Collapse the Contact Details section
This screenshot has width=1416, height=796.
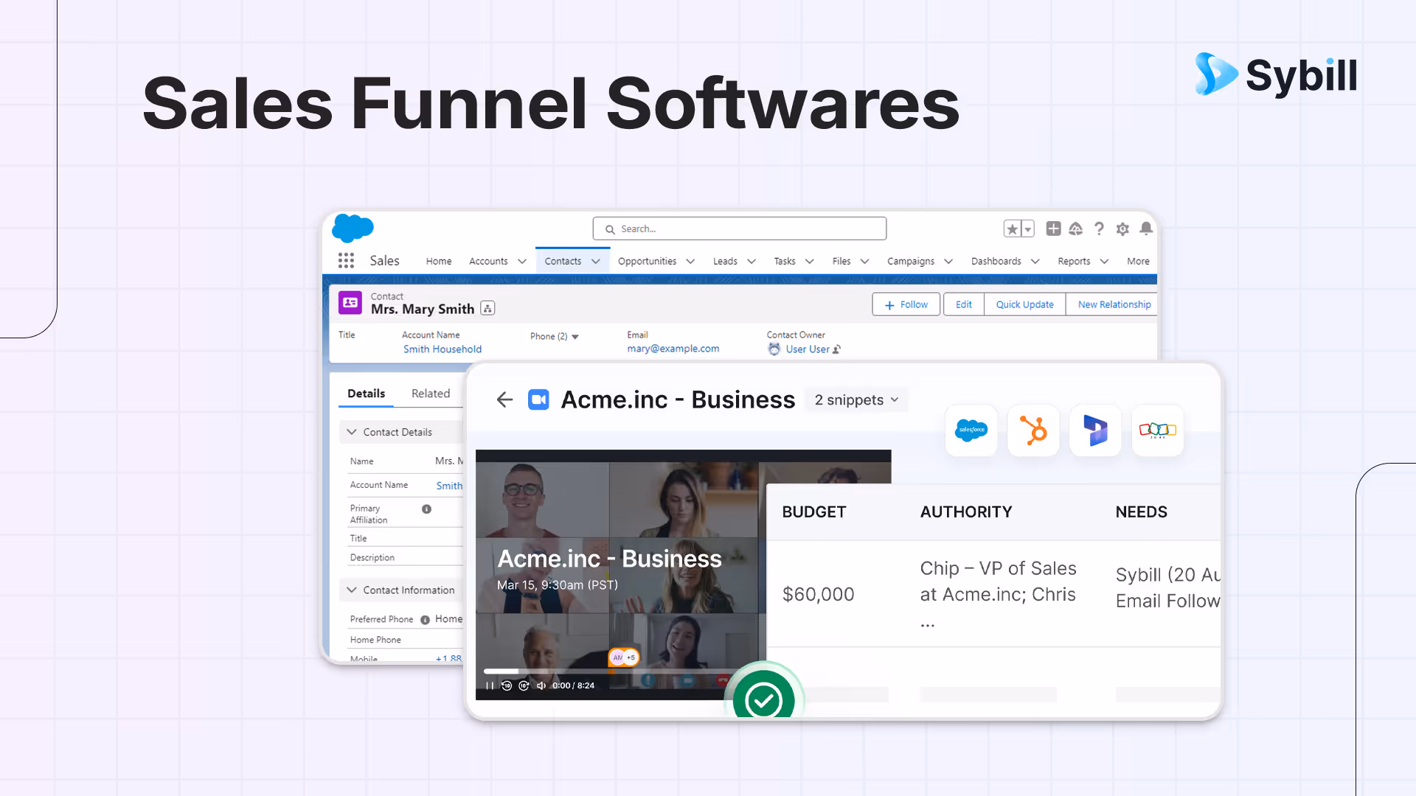352,432
